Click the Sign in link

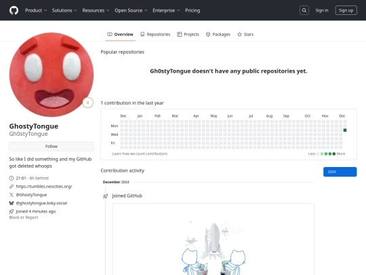tap(322, 10)
